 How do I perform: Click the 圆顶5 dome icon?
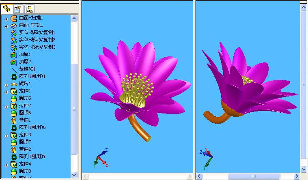(x=14, y=99)
